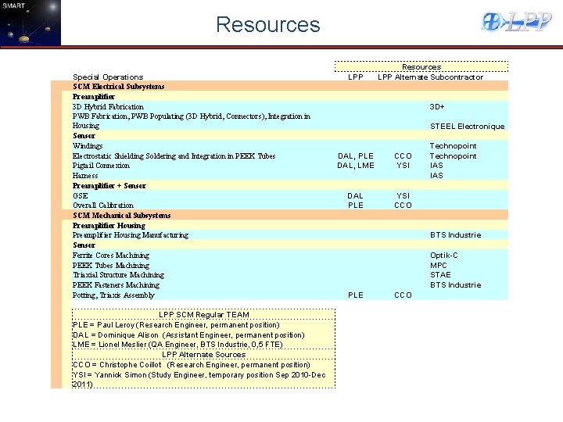Click the 'Subcontractor' column header

tap(457, 77)
